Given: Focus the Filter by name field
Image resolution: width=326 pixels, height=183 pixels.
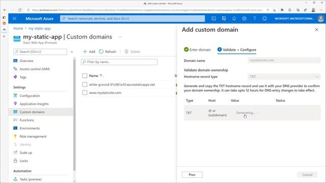Looking at the screenshot, I should tap(119, 62).
